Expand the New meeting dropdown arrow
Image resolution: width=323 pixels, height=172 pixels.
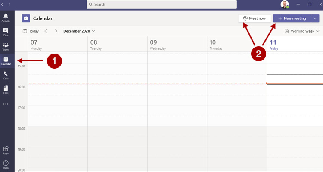317,18
